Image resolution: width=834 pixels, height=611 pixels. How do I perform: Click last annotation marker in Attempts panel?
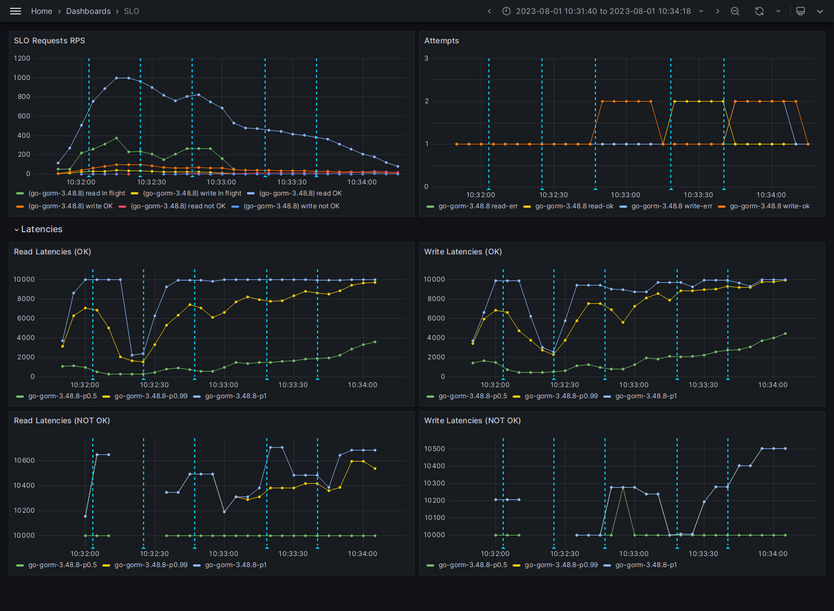point(724,188)
